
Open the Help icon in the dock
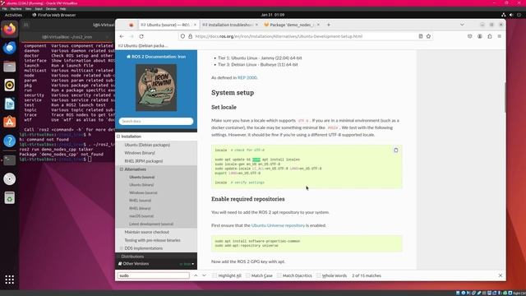[9, 141]
